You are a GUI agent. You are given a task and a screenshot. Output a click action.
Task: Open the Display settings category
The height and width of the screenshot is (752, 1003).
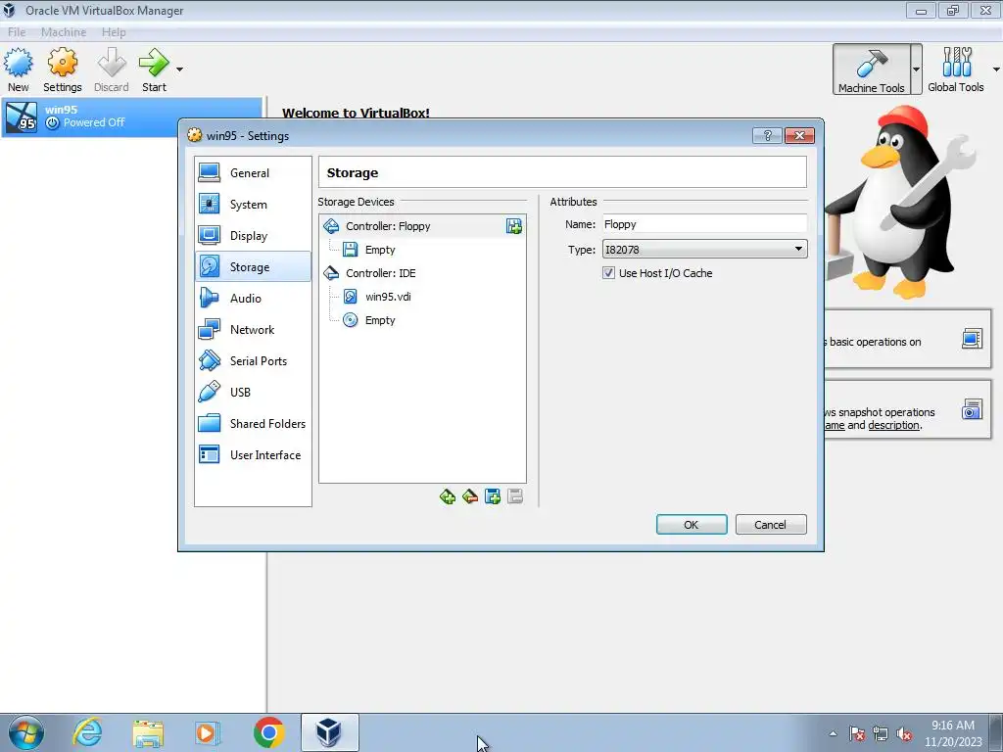point(253,235)
